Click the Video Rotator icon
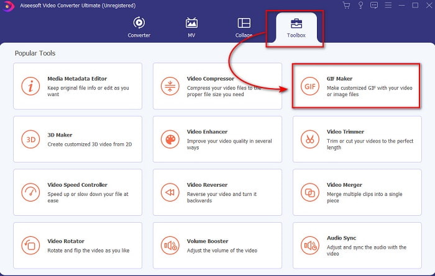435x276 pixels. coord(30,246)
